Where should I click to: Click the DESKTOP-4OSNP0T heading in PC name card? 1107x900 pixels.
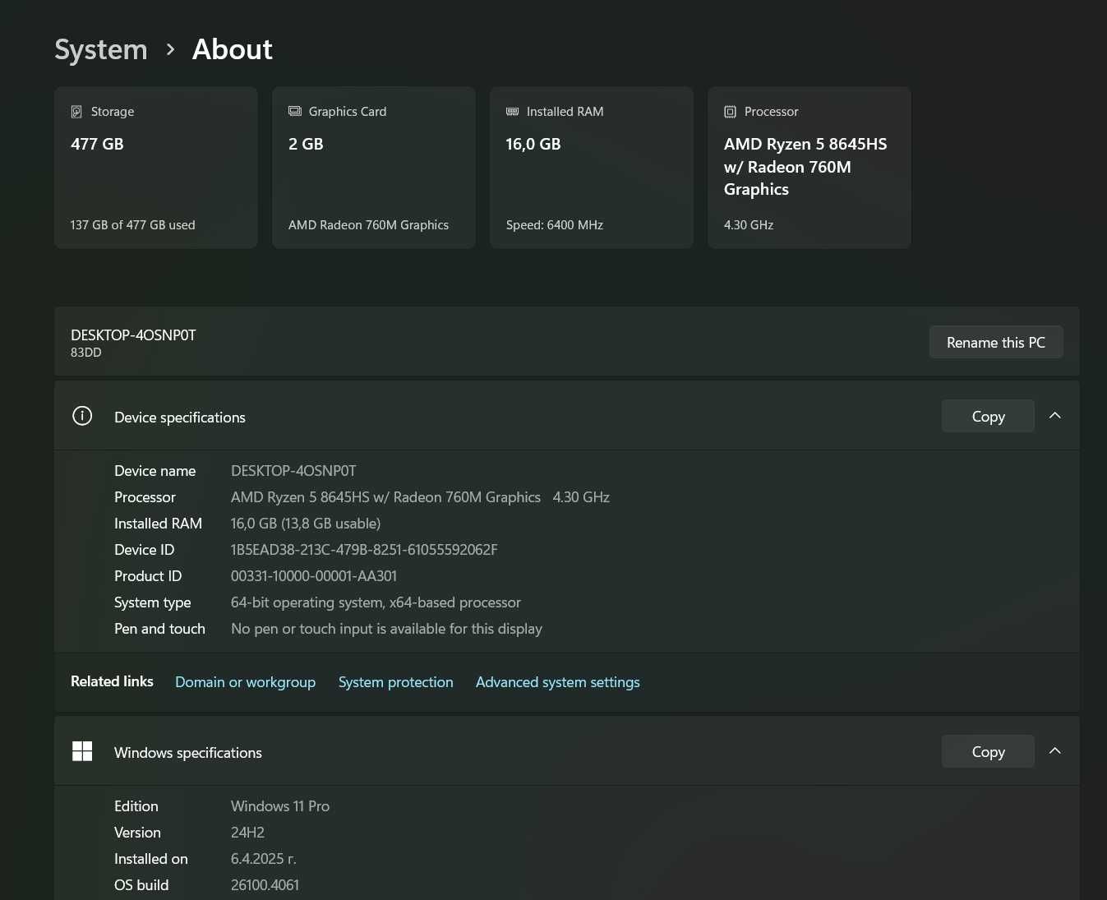pos(133,335)
